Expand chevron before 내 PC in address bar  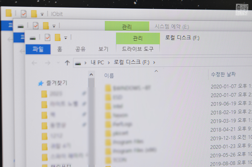point(85,63)
